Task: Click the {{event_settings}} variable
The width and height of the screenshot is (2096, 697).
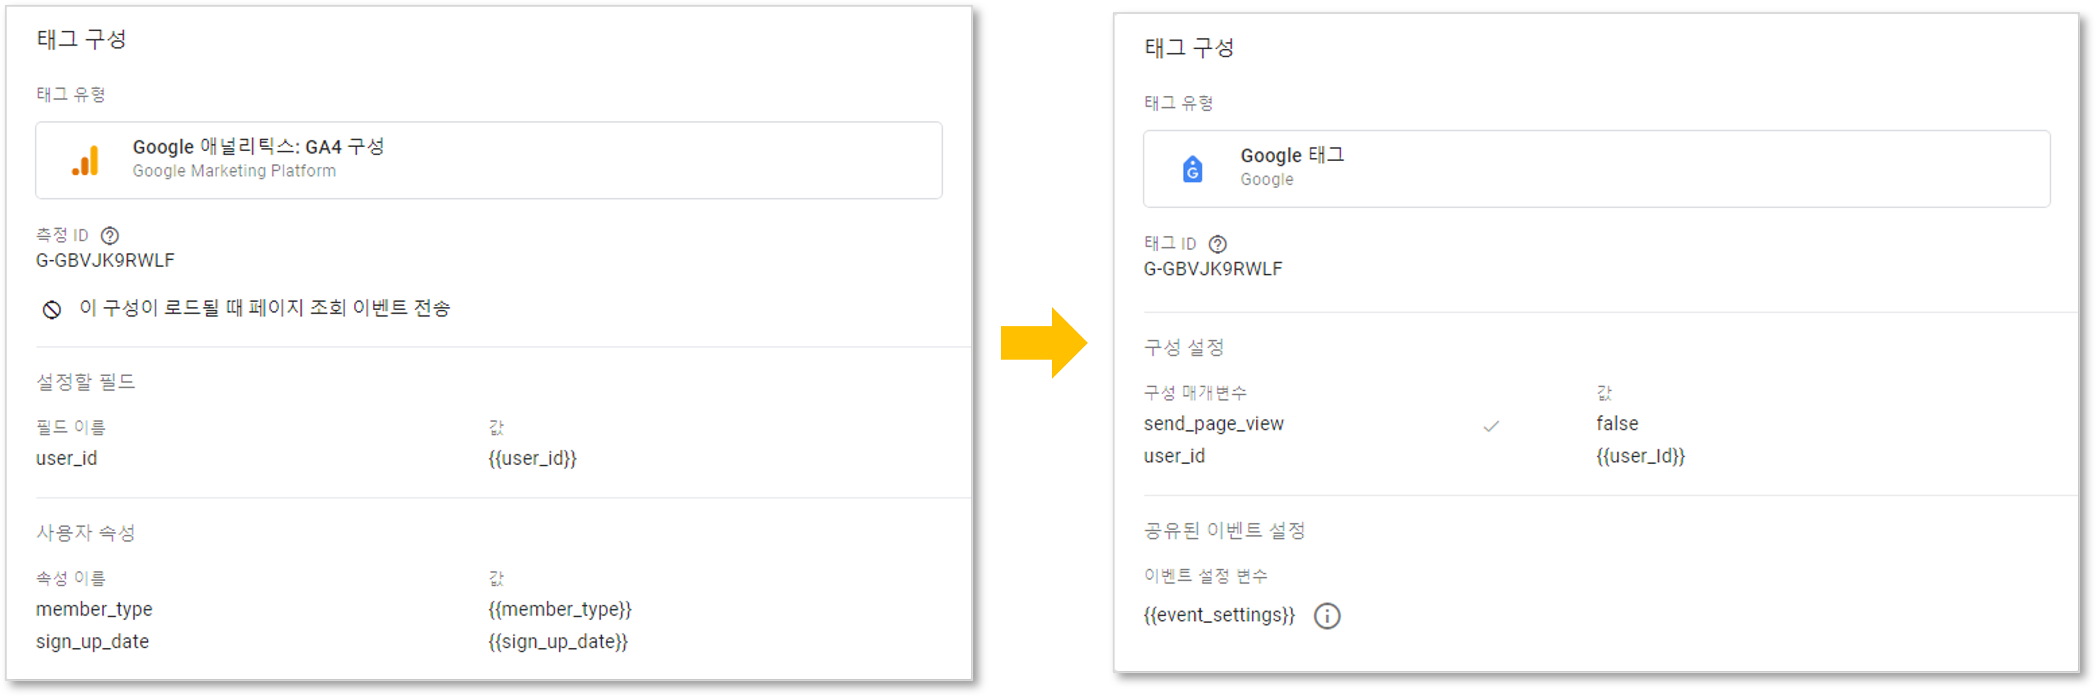Action: click(x=1219, y=615)
